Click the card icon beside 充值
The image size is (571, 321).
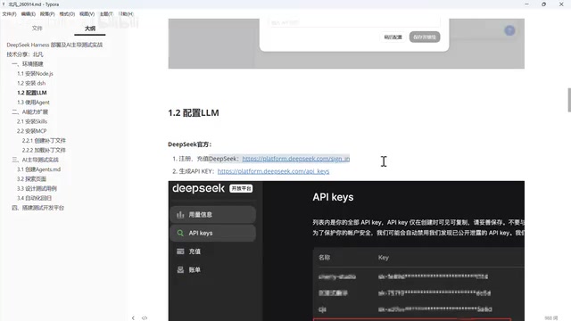[180, 251]
